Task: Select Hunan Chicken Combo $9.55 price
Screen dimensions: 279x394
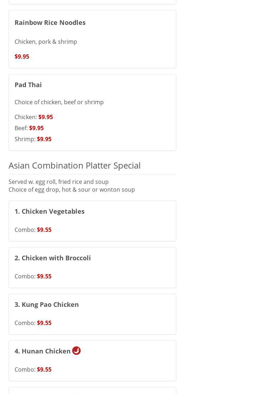Action: pyautogui.click(x=44, y=369)
